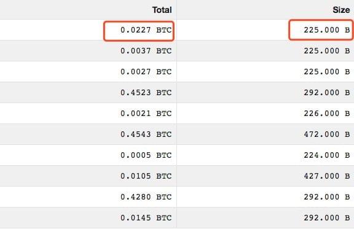This screenshot has width=354, height=229.
Task: Select the highlighted 225.000 B size in first row
Action: coord(327,30)
